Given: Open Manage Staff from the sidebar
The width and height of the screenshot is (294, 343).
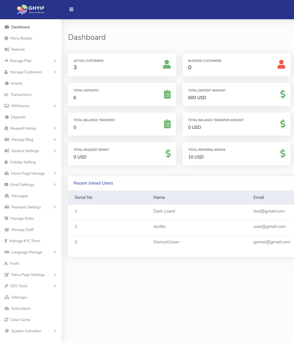Looking at the screenshot, I should (x=22, y=230).
